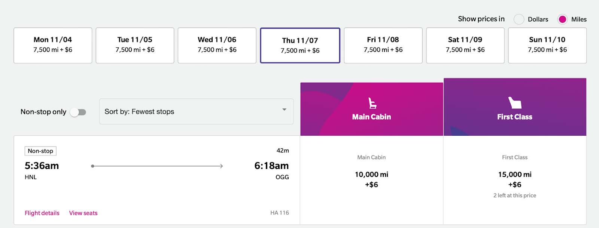The width and height of the screenshot is (599, 228).
Task: Select the Thu 11/07 date tab
Action: click(300, 45)
